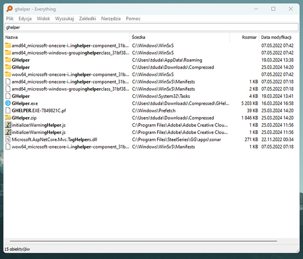Click the 271 KB size value
303x259 pixels.
coord(251,140)
